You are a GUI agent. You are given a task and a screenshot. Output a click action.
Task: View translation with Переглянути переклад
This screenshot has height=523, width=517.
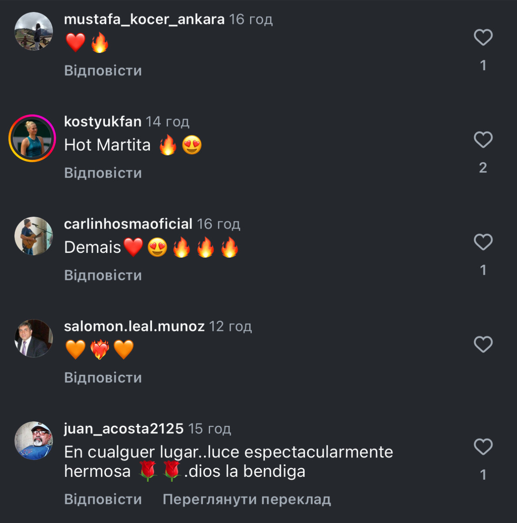[246, 499]
